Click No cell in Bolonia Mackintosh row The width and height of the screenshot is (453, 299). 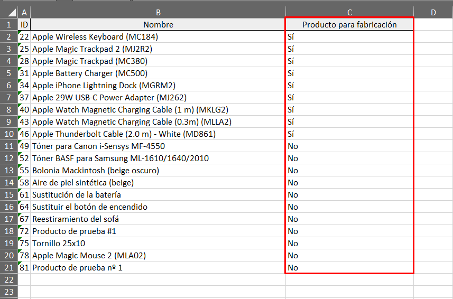click(x=349, y=170)
